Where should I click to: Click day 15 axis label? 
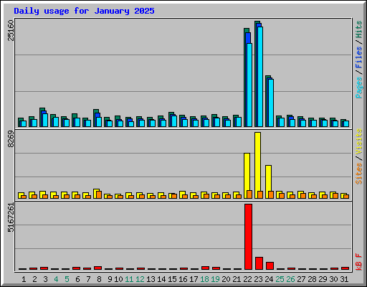tap(172, 279)
